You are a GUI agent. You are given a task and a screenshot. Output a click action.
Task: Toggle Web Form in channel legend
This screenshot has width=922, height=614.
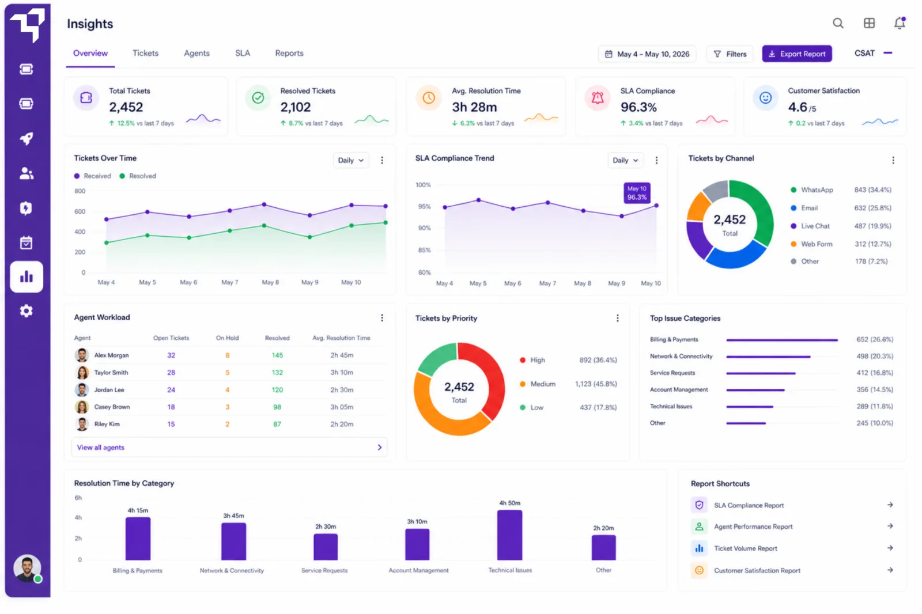811,244
